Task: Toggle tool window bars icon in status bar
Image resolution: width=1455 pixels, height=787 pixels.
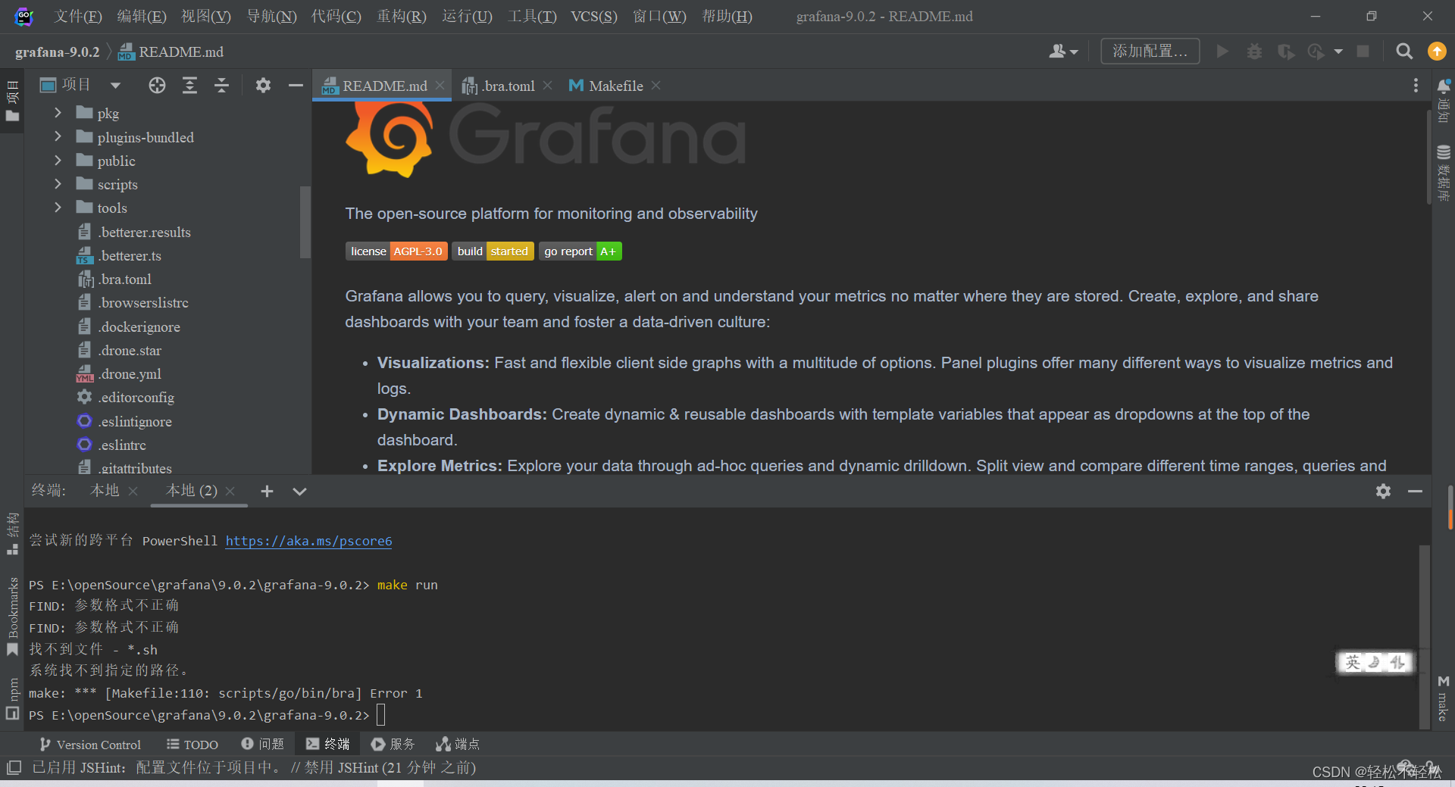Action: [13, 767]
